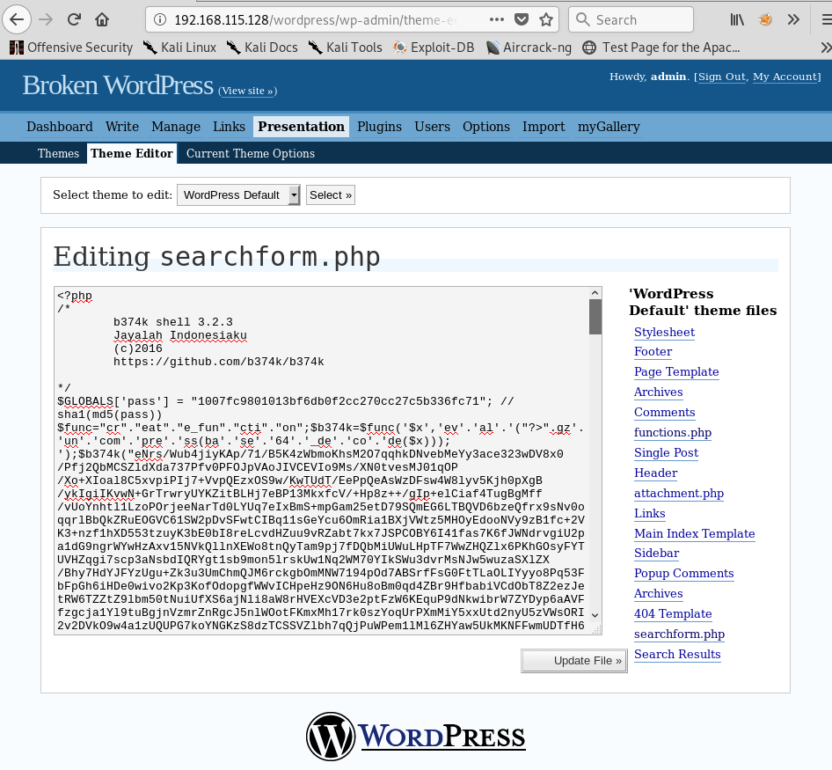Open Footer theme file

tap(653, 351)
